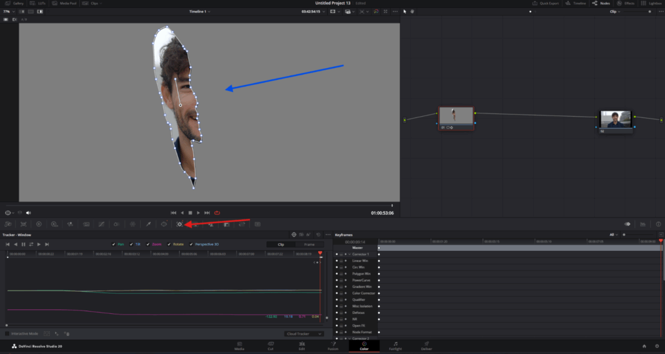This screenshot has width=665, height=354.
Task: Open the Power Window palette icon
Action: [164, 224]
